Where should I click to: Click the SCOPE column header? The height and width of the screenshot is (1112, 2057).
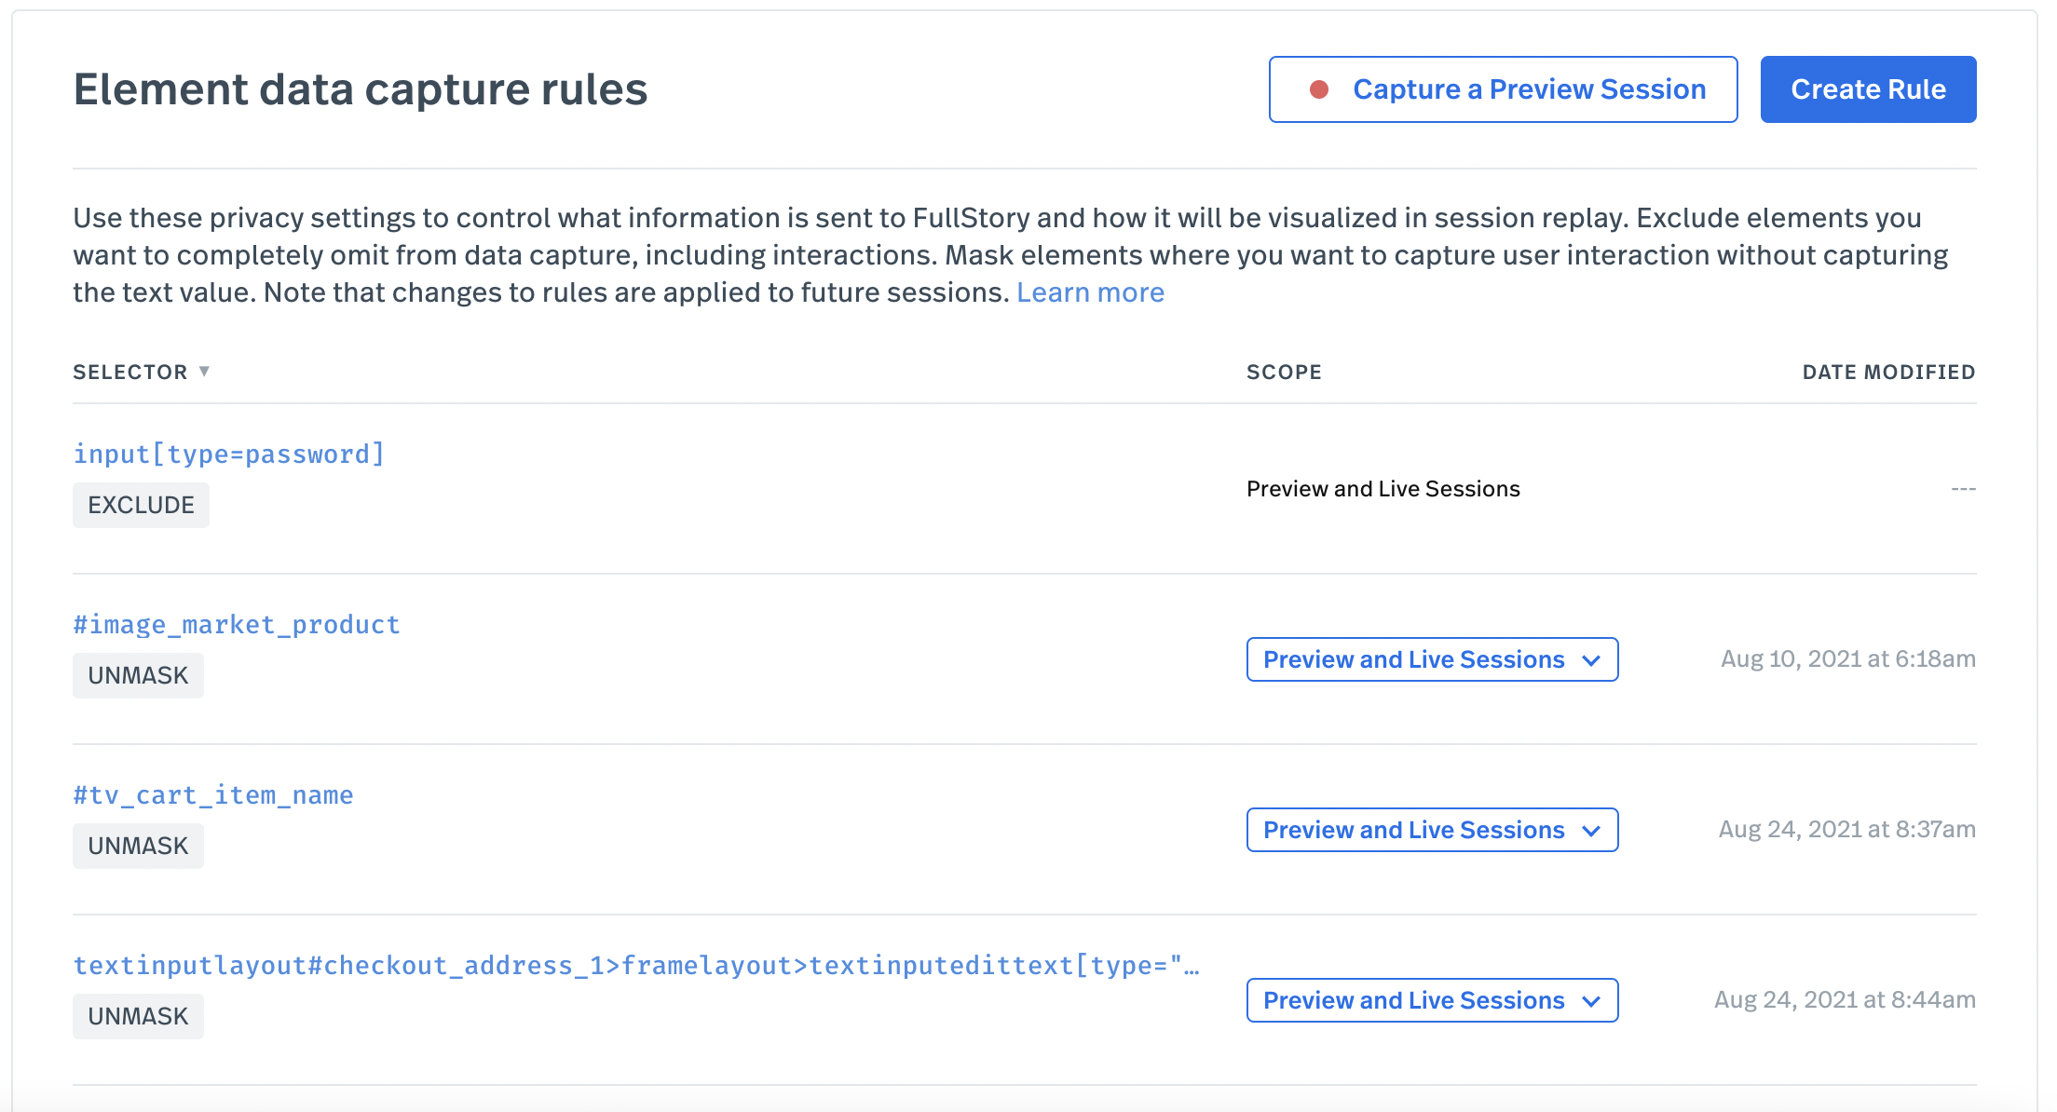click(1284, 373)
